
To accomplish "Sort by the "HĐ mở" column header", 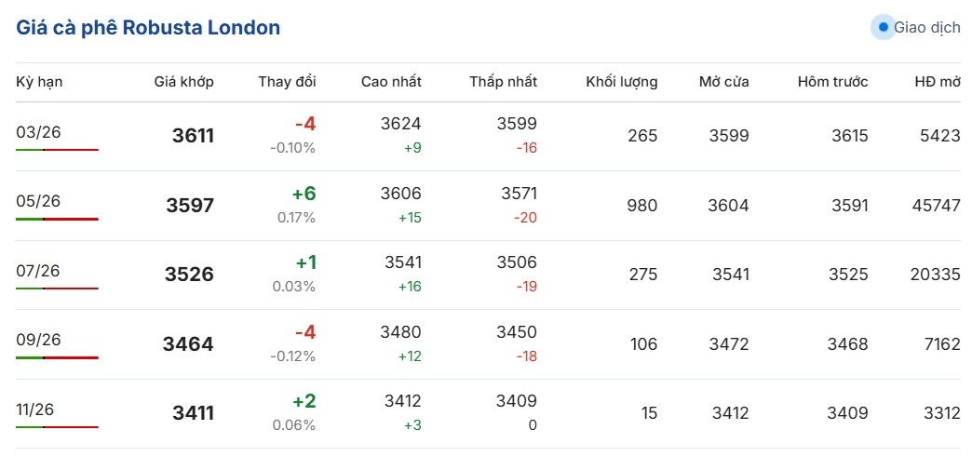I will click(x=937, y=82).
